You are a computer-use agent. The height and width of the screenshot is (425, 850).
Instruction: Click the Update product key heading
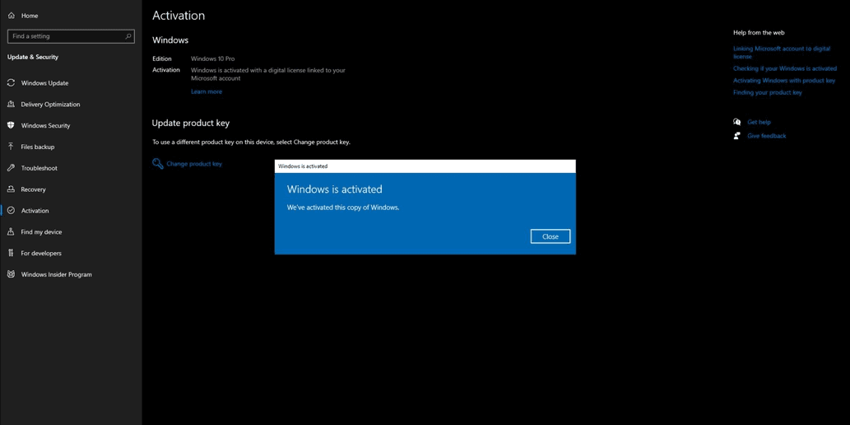[x=191, y=124]
